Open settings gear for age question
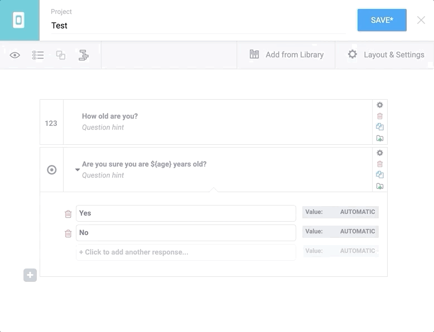434x332 pixels. 380,105
